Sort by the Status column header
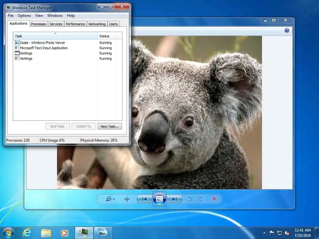This screenshot has height=239, width=319. tap(107, 36)
